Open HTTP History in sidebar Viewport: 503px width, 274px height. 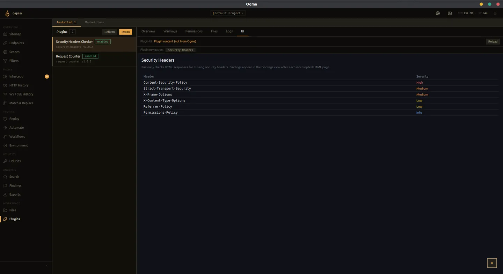point(26,85)
